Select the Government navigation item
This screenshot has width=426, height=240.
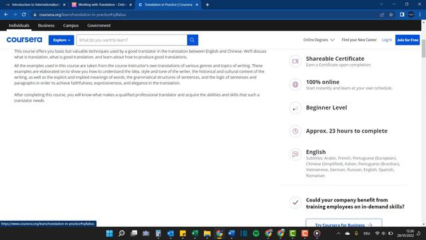[x=99, y=25]
